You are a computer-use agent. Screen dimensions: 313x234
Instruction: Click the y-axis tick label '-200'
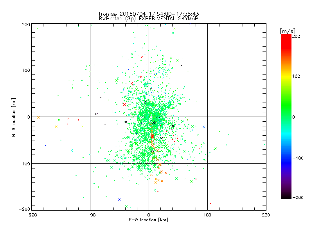(24, 209)
